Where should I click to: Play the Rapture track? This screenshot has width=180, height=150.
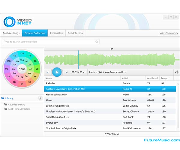57,72
